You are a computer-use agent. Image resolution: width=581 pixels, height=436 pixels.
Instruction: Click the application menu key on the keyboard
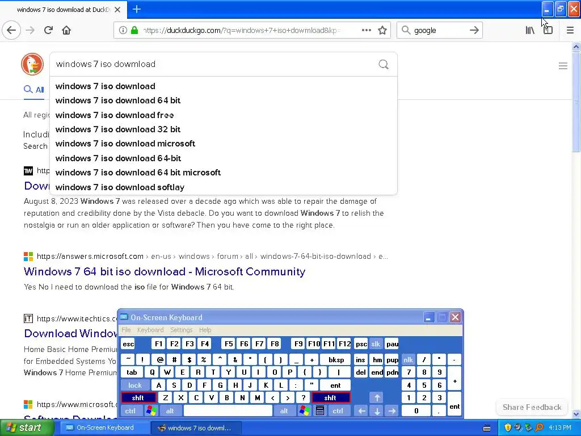pyautogui.click(x=320, y=411)
